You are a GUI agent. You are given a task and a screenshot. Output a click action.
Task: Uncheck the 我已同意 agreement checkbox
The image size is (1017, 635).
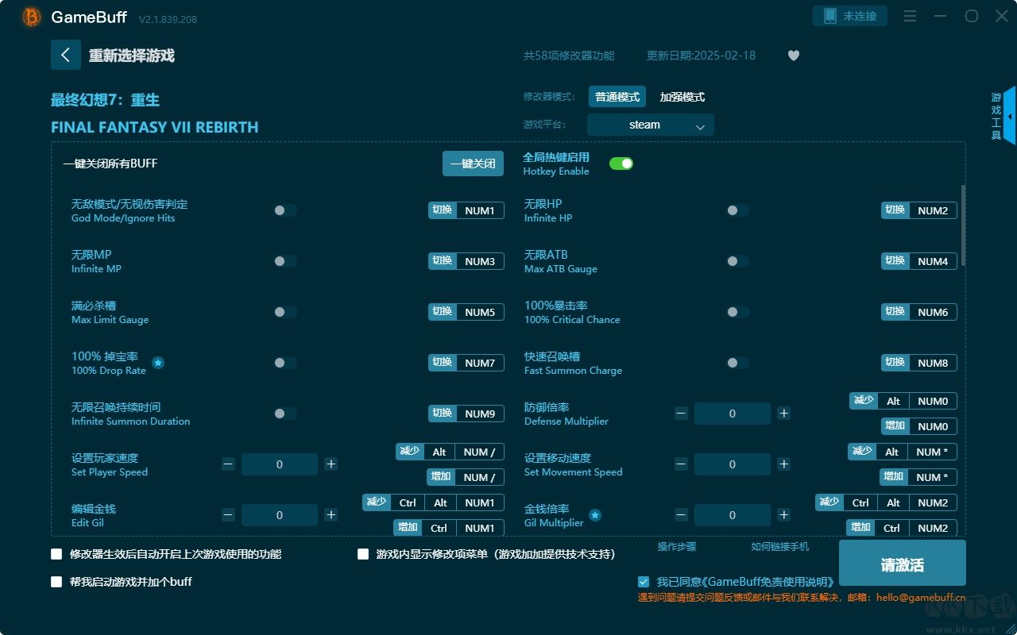[x=644, y=582]
